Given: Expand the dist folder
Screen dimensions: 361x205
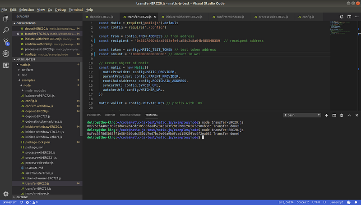Looking at the screenshot, I should 24,75.
